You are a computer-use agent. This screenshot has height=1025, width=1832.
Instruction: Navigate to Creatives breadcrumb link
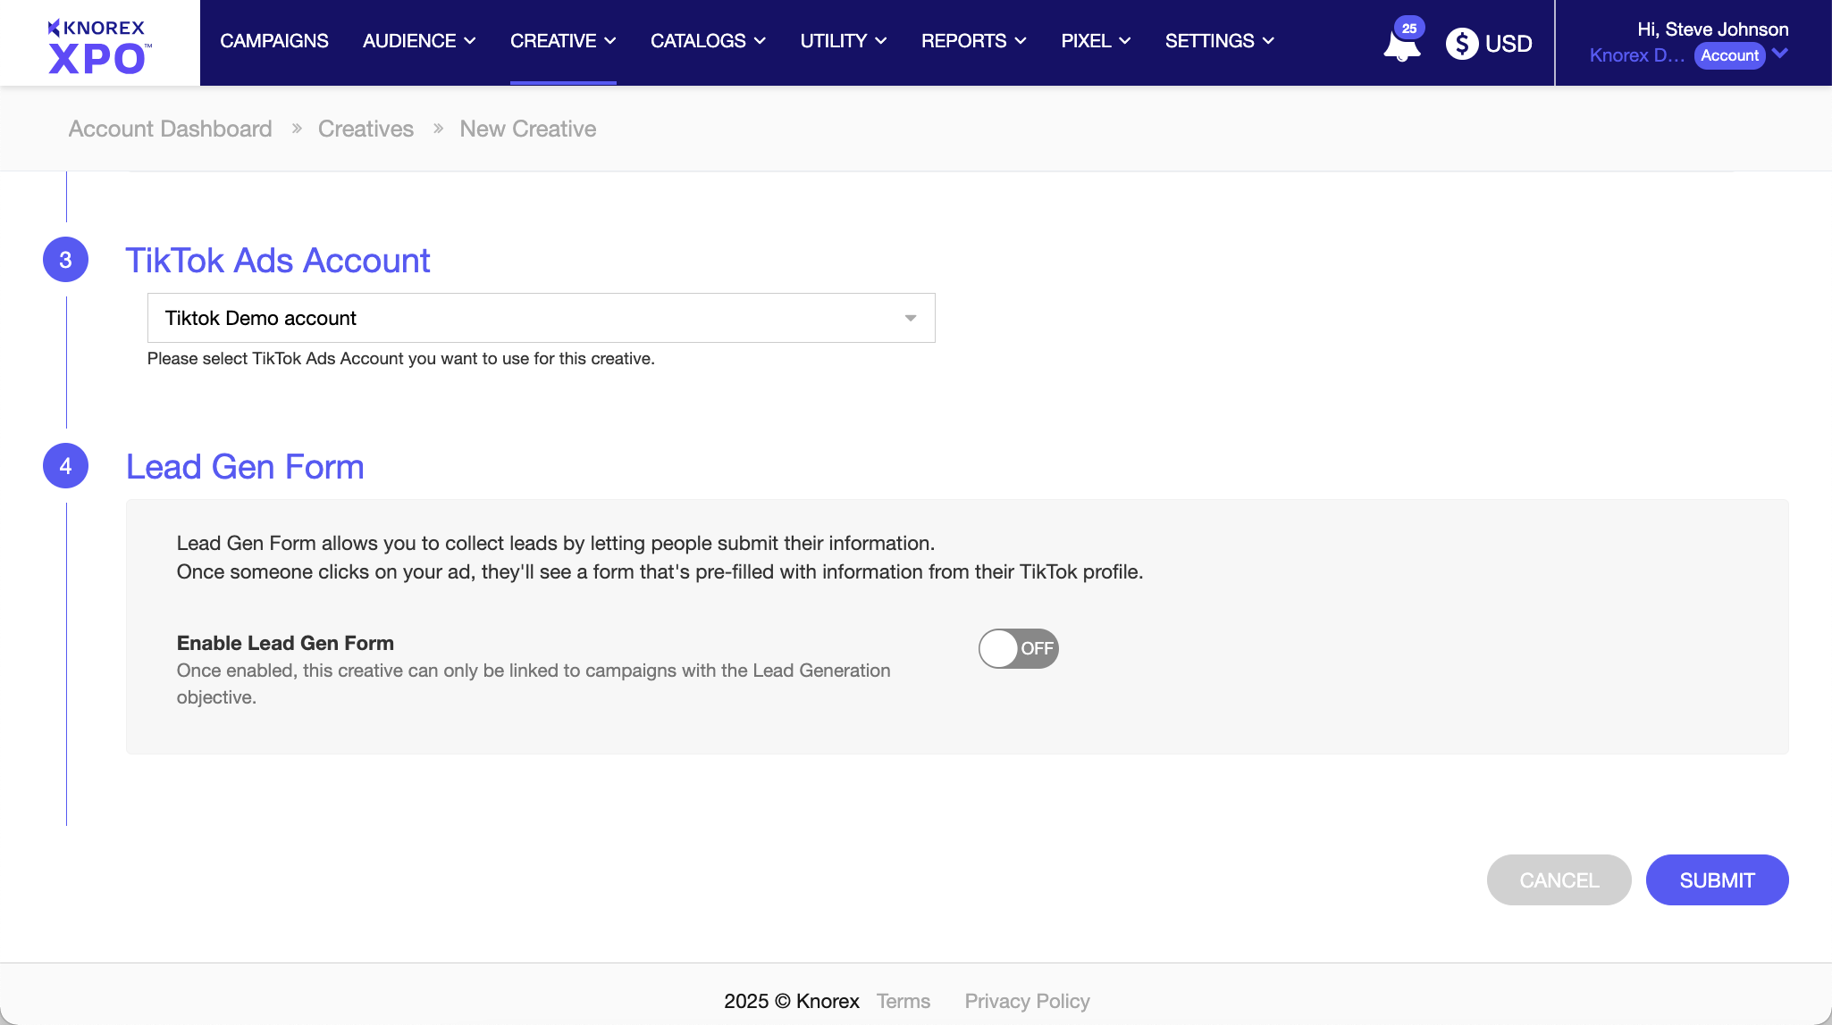(x=366, y=129)
